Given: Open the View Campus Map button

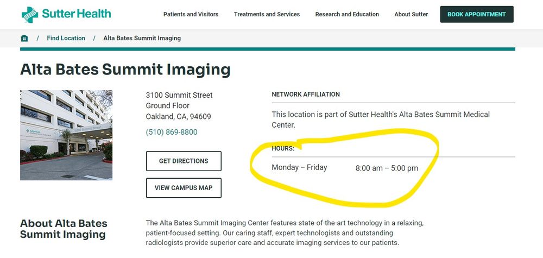Looking at the screenshot, I should 184,188.
